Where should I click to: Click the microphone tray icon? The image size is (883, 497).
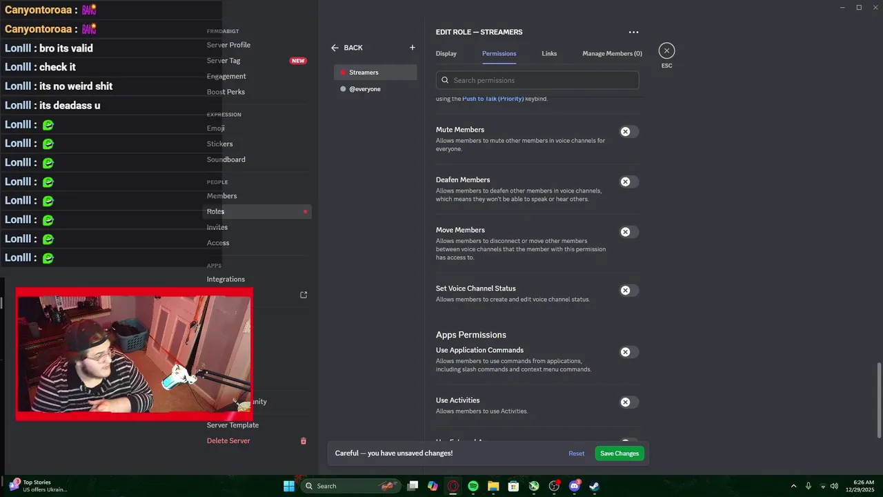808,486
